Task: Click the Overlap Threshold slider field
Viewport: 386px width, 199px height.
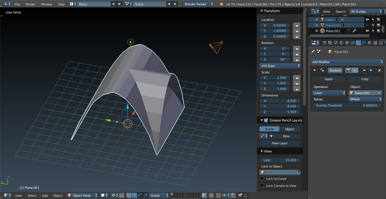Action: (x=347, y=105)
